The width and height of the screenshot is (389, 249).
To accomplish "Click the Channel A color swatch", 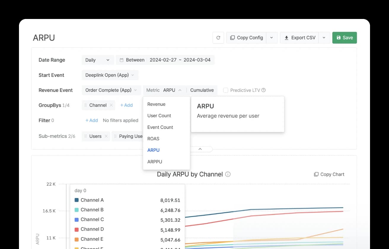I will [76, 200].
